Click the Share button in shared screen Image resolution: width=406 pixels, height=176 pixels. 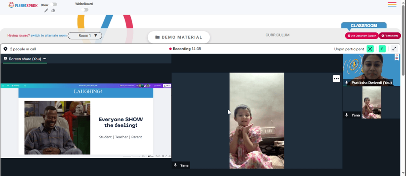(167, 86)
